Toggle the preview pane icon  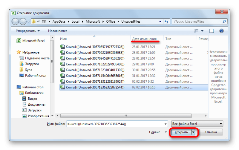coord(212,31)
